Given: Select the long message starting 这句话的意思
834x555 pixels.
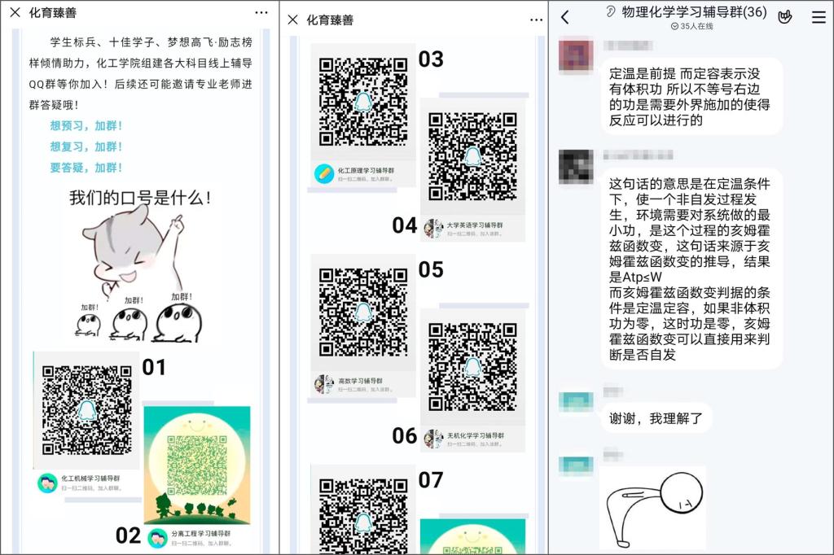Looking at the screenshot, I should (692, 269).
